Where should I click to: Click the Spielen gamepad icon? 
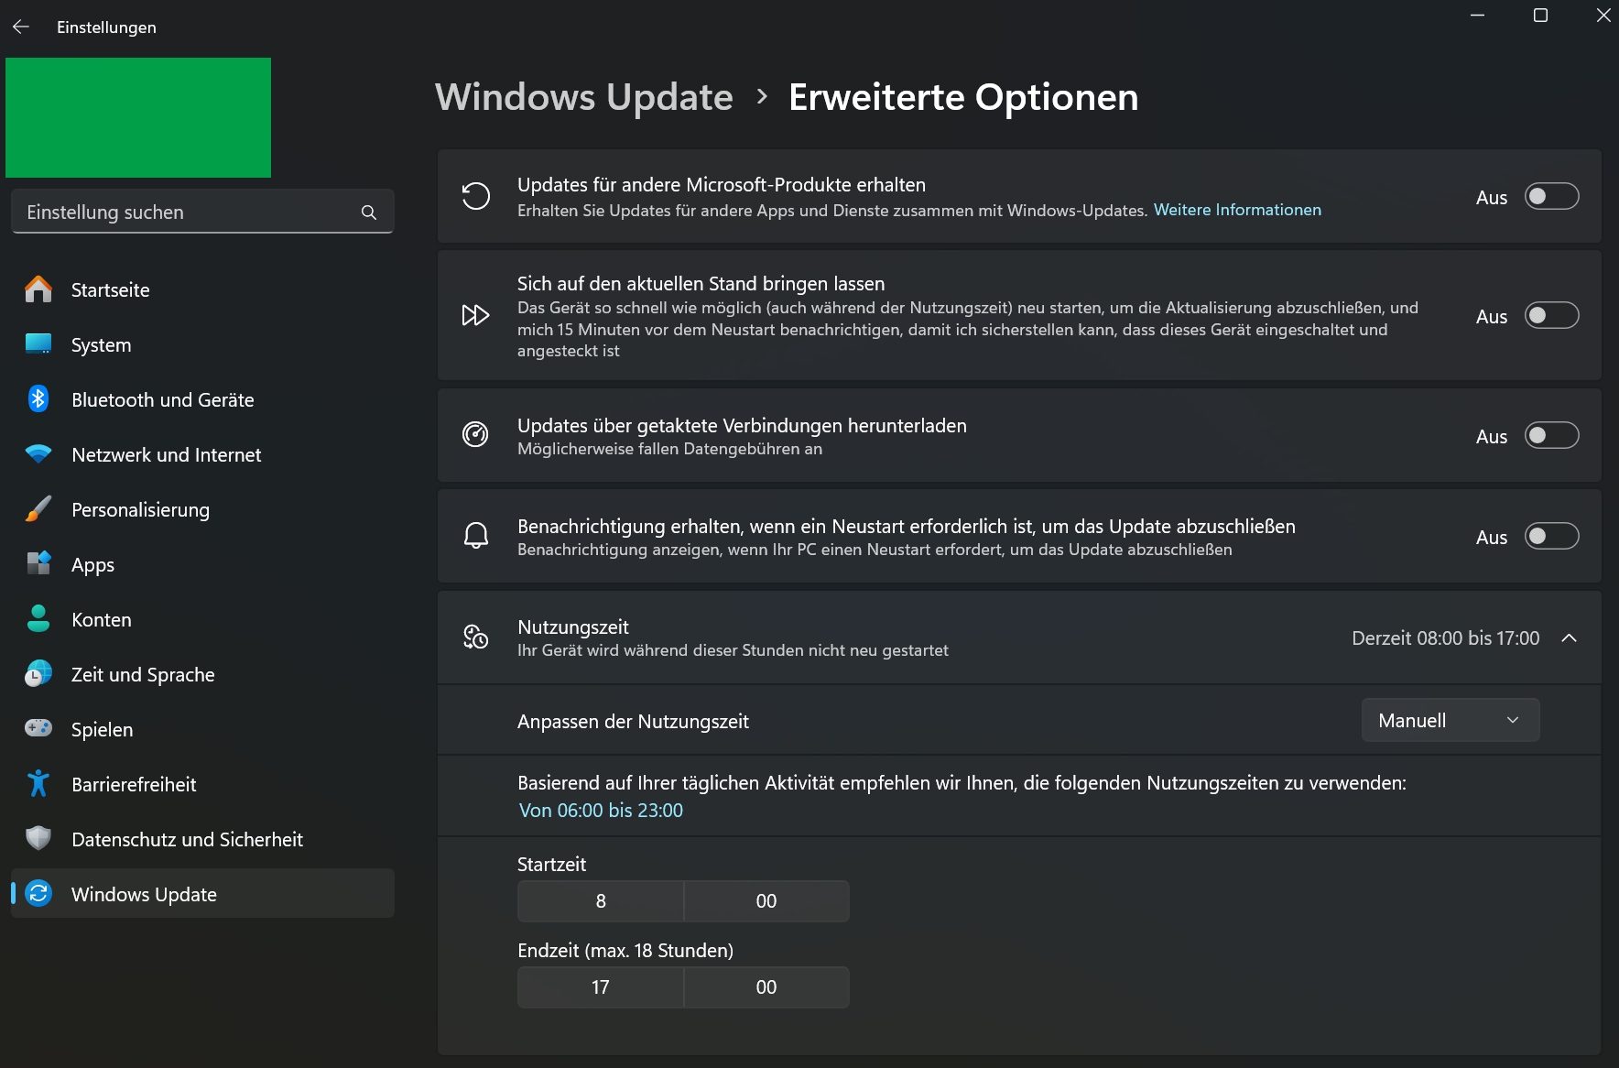click(38, 729)
